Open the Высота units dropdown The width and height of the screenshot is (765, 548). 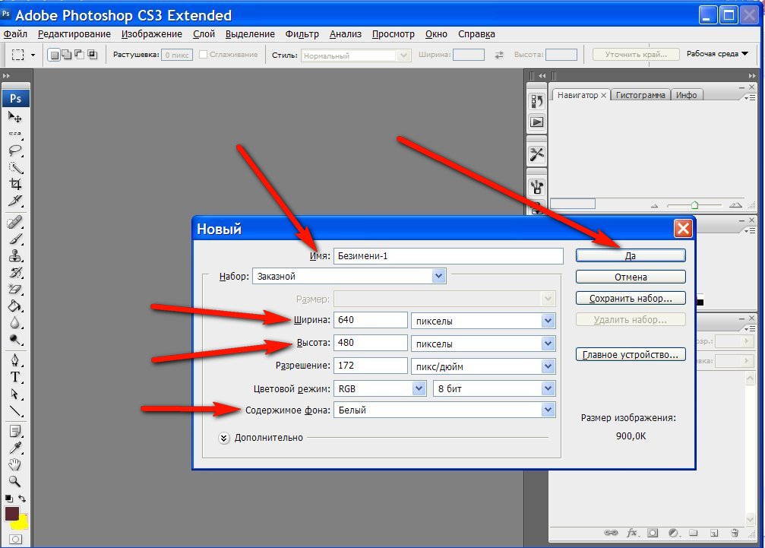[x=548, y=344]
